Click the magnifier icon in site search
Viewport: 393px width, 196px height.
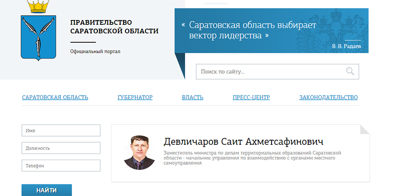[x=350, y=71]
